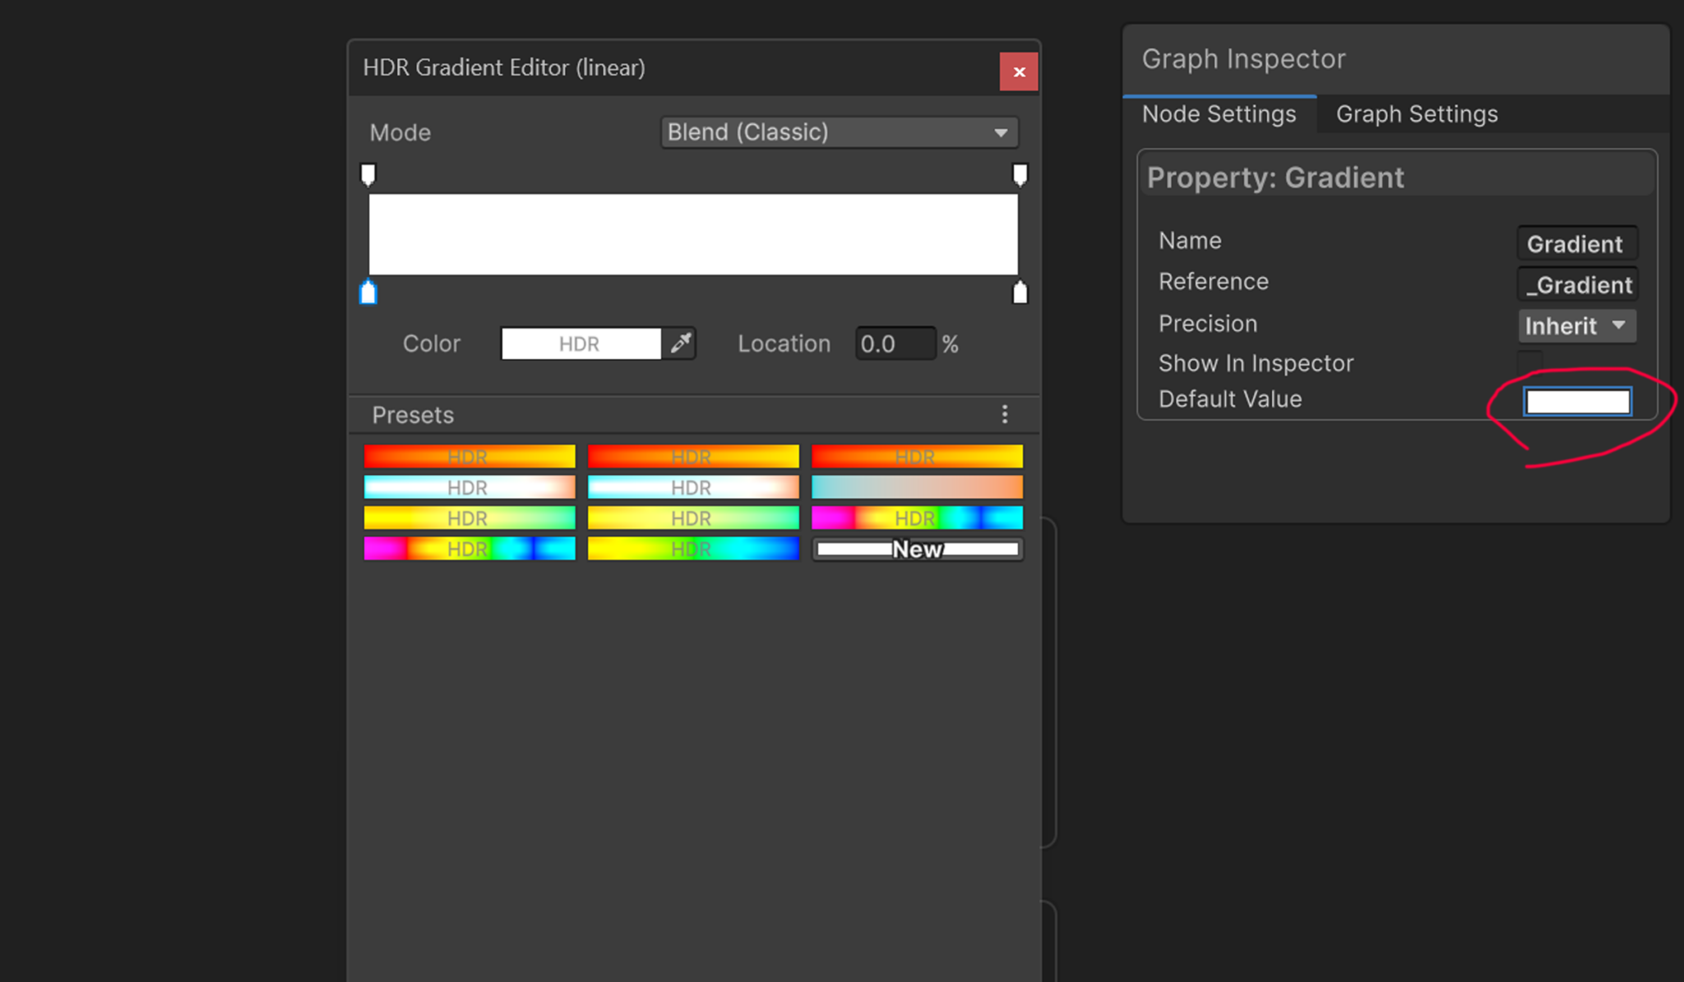Click the Name field containing Gradient
Screen dimensions: 1684x982
click(x=1575, y=244)
